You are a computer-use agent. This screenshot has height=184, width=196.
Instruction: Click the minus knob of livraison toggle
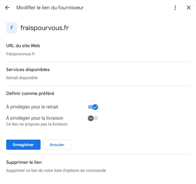click(91, 118)
